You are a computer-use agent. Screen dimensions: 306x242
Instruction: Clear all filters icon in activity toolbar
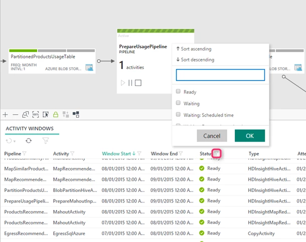[46, 140]
